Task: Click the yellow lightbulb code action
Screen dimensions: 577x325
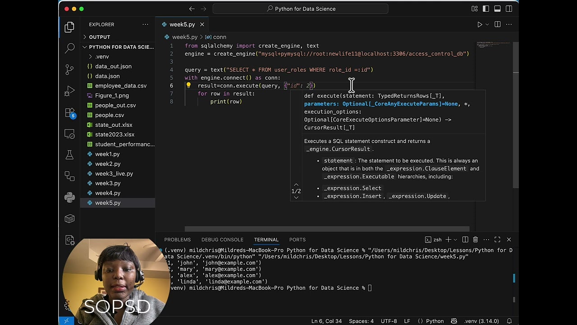Action: [188, 85]
